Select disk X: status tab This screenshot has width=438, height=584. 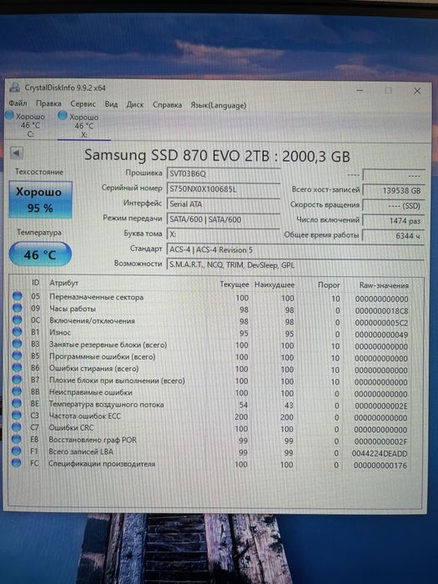point(83,126)
